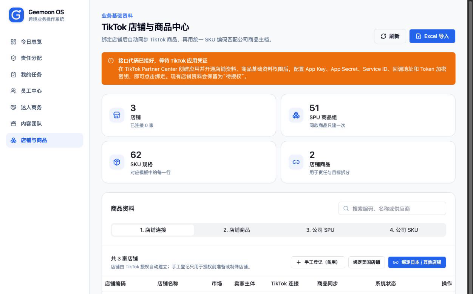Click the 责任分配 shield icon
Screen dimensions: 473x294
14,58
